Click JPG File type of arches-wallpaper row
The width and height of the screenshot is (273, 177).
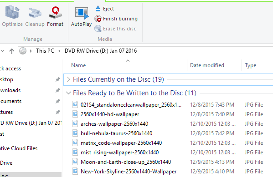(254, 124)
